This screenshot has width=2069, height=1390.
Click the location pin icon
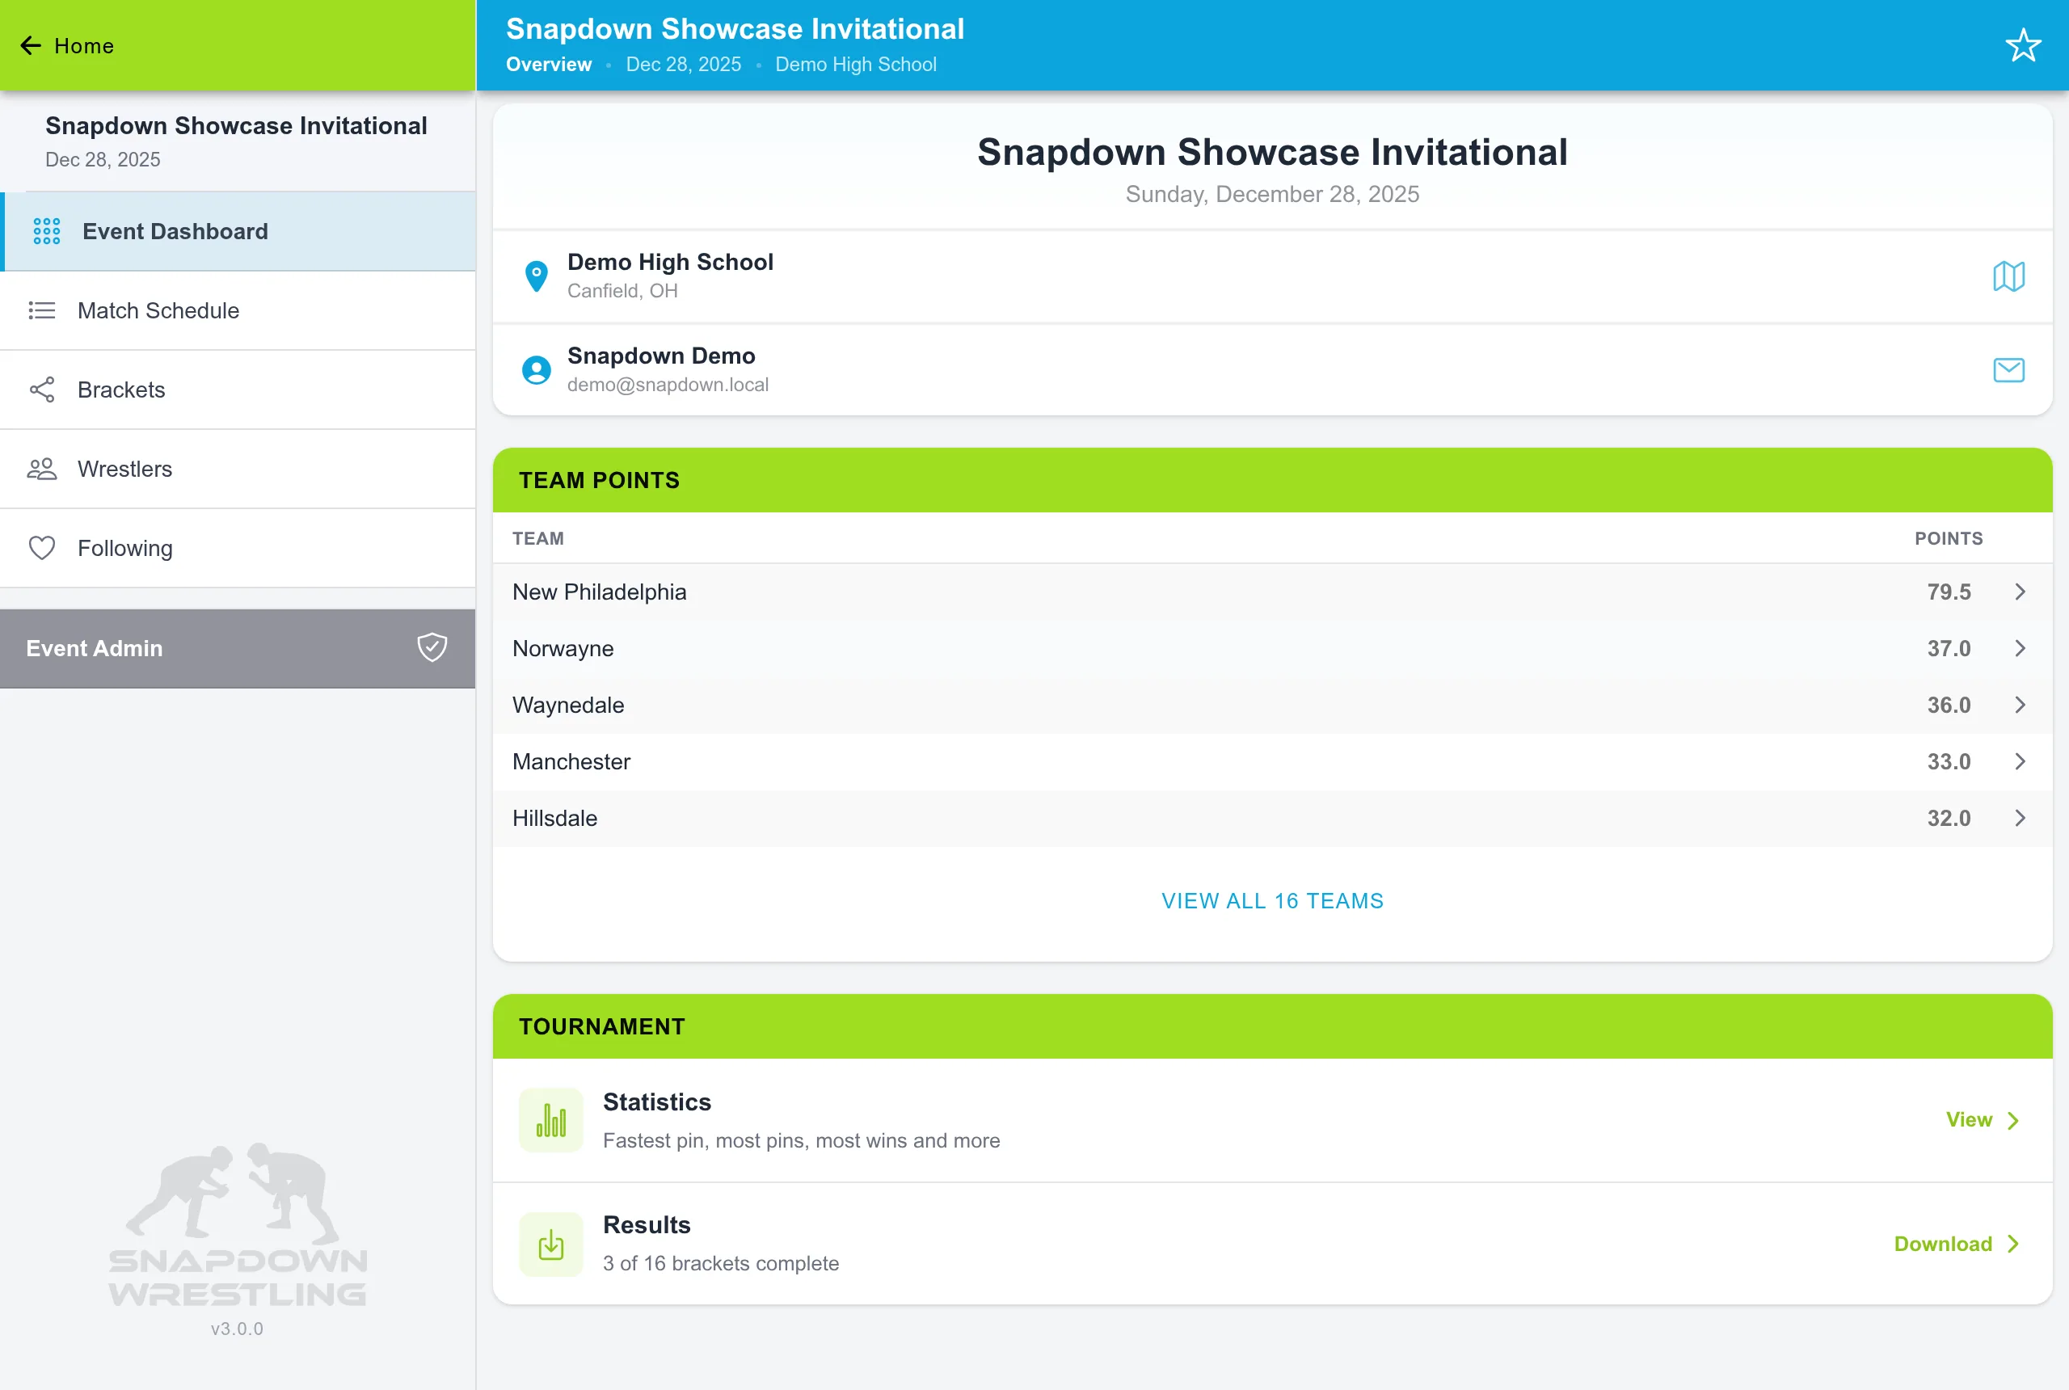[537, 276]
